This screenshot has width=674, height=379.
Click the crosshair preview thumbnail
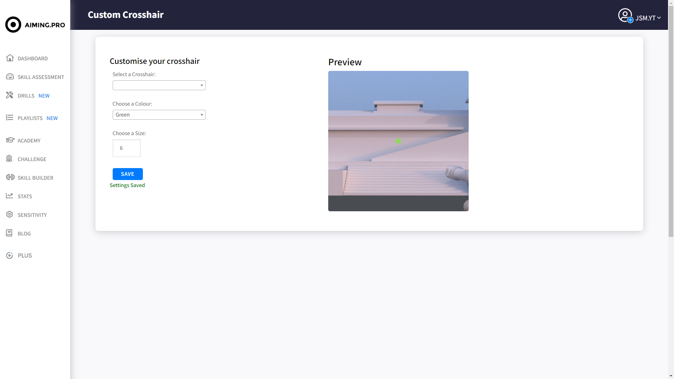click(x=398, y=141)
